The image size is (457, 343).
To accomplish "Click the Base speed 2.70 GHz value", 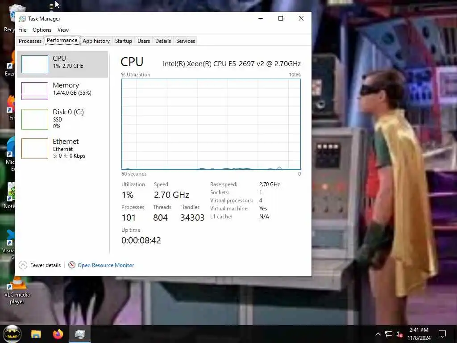I will coord(270,184).
